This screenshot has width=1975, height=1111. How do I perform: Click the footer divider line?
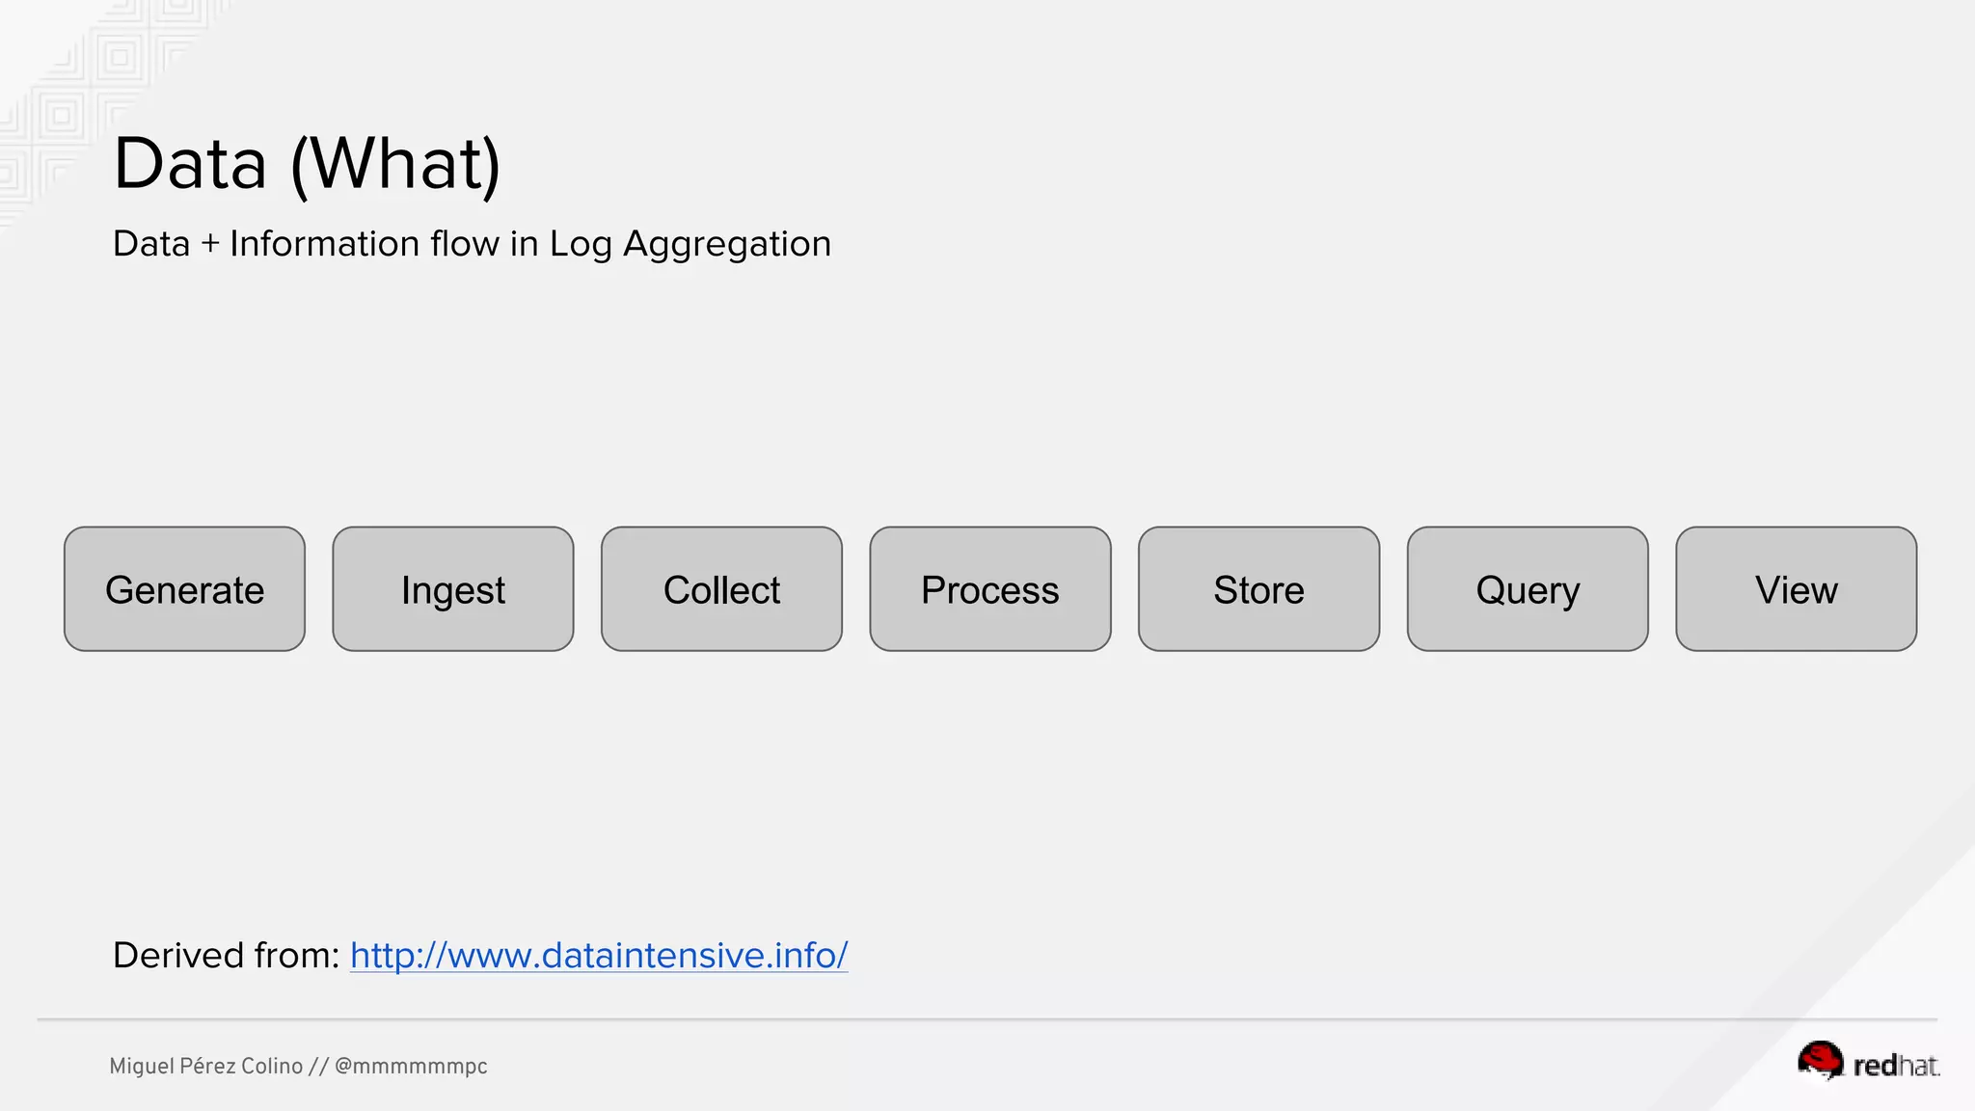[x=987, y=1018]
